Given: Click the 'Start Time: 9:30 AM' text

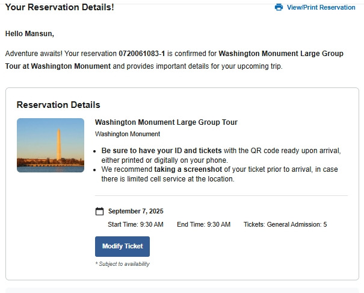Looking at the screenshot, I should pyautogui.click(x=135, y=224).
